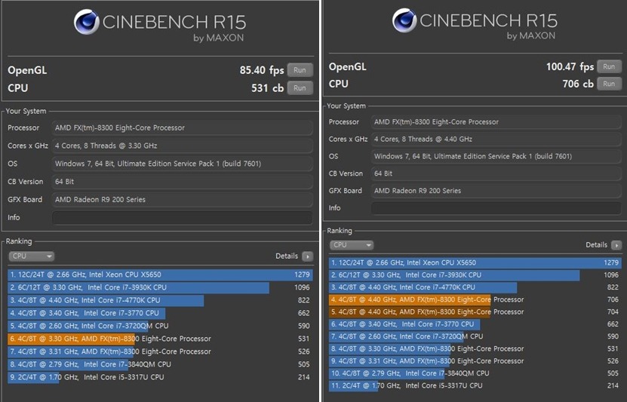The image size is (627, 402).
Task: Click GFX Board field in left window
Action: pyautogui.click(x=182, y=199)
